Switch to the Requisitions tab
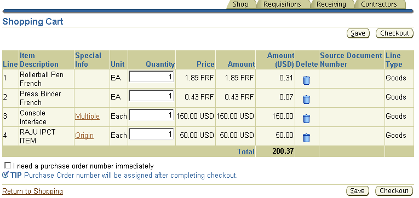419x198 pixels. pyautogui.click(x=282, y=4)
